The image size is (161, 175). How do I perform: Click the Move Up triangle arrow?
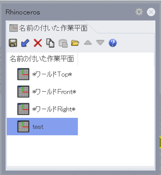88,42
